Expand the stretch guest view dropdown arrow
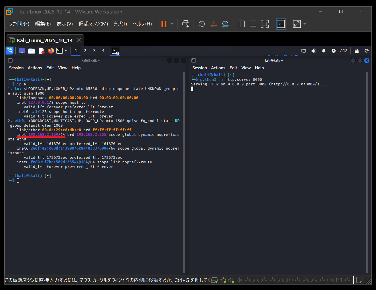The width and height of the screenshot is (376, 290). click(305, 24)
